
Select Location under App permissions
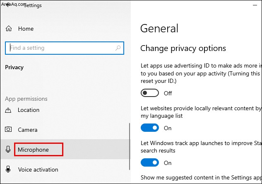(x=29, y=110)
